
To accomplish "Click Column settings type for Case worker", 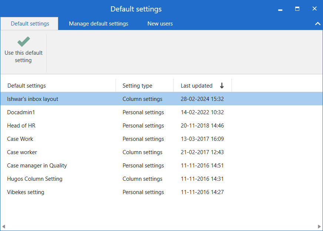I will [142, 152].
